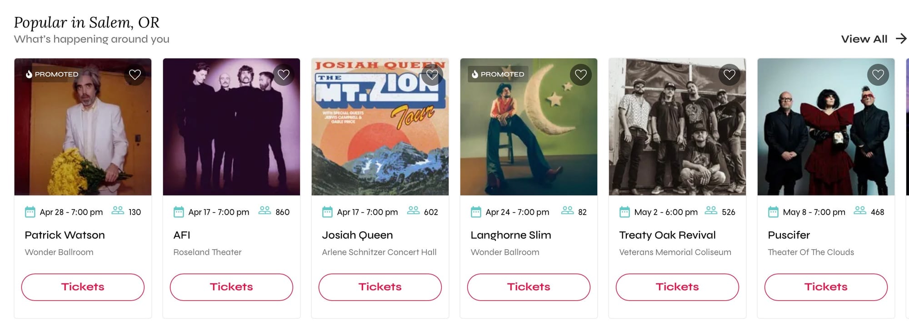Click the Wonder Ballroom venue name
909x336 pixels.
59,252
